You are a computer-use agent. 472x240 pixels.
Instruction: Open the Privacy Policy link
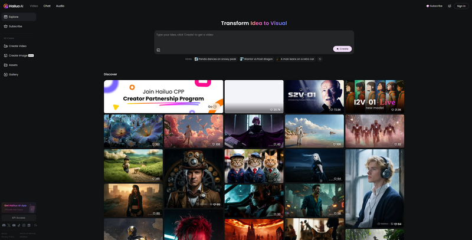click(x=8, y=237)
